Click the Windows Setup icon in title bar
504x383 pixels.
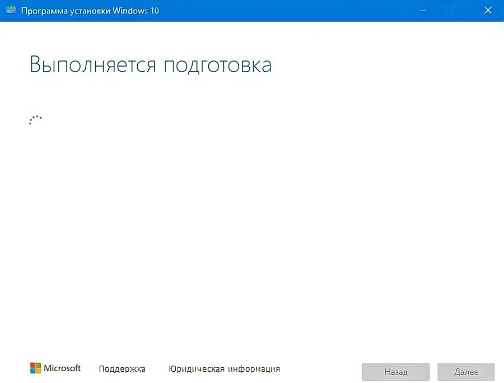tap(11, 11)
